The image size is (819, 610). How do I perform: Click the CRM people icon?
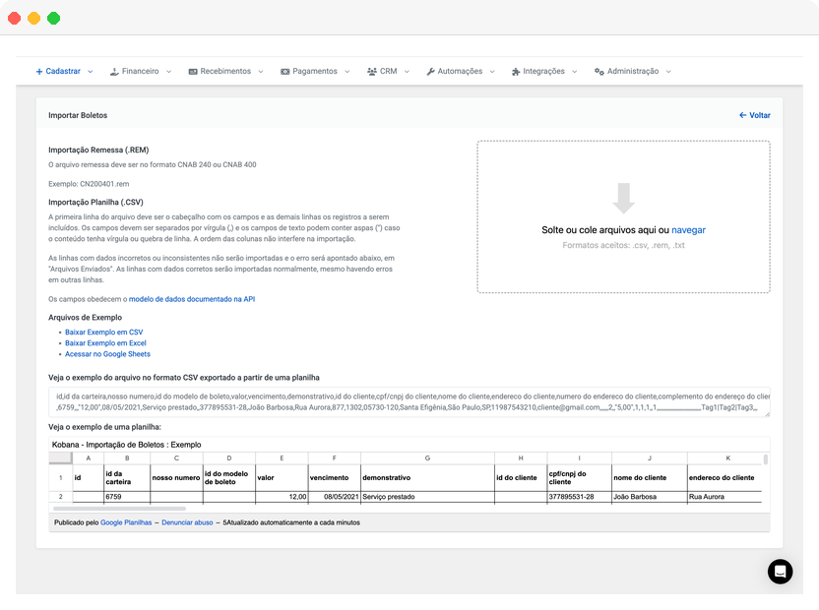372,72
